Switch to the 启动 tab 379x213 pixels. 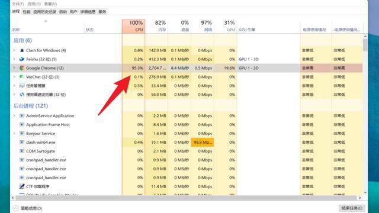(63, 12)
